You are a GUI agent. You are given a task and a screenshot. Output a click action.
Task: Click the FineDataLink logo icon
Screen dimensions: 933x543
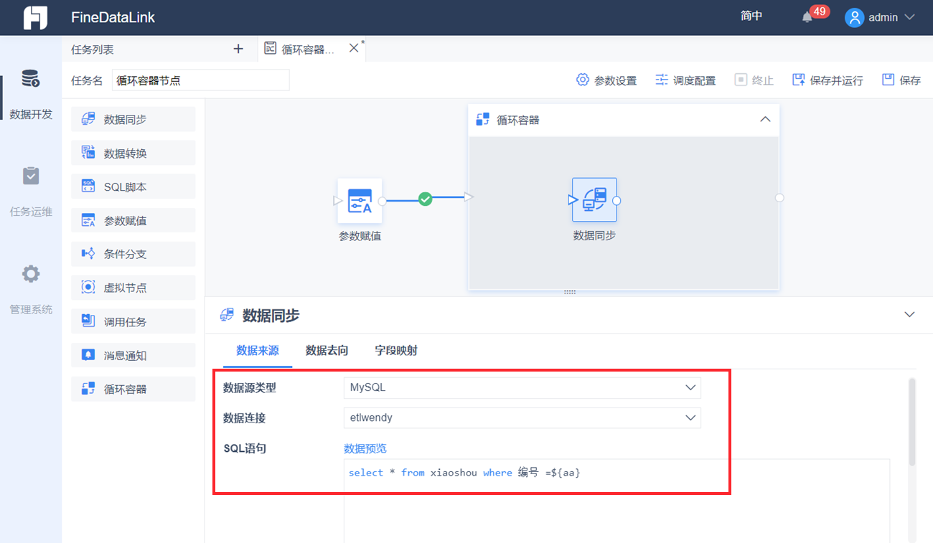35,17
